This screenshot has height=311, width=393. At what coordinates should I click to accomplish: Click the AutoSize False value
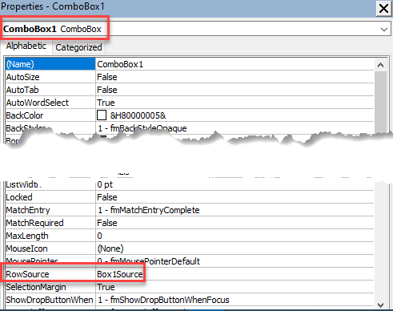pos(235,77)
